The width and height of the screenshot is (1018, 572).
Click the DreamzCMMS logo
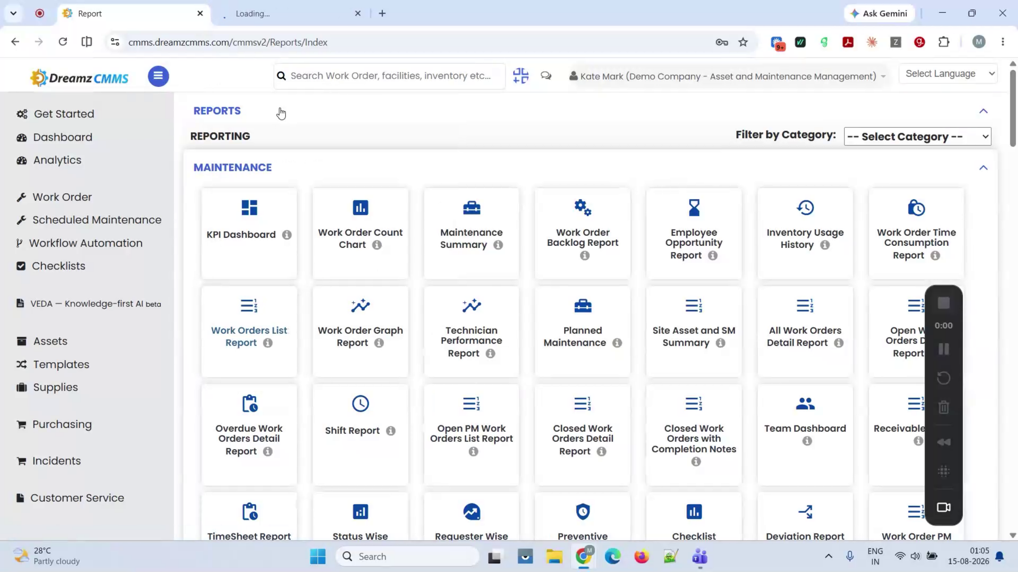tap(79, 78)
